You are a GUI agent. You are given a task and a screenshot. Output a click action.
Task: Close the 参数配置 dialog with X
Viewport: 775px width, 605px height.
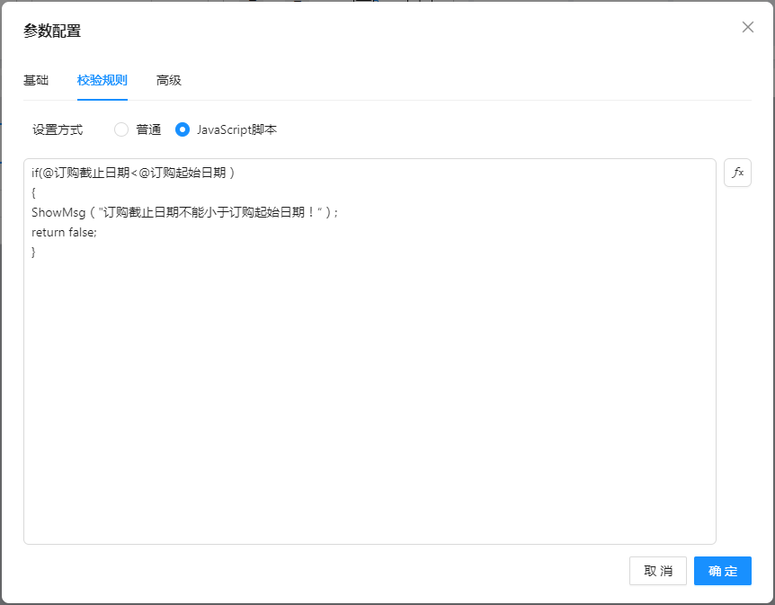747,27
